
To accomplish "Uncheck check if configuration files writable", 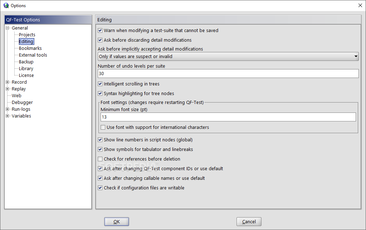I will [x=100, y=188].
